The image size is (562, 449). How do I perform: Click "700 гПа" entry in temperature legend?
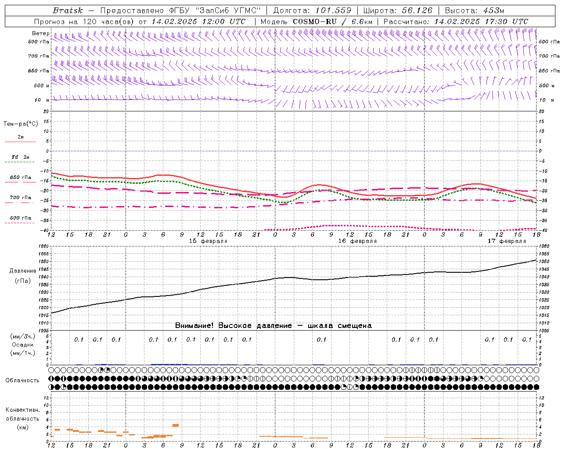click(21, 197)
